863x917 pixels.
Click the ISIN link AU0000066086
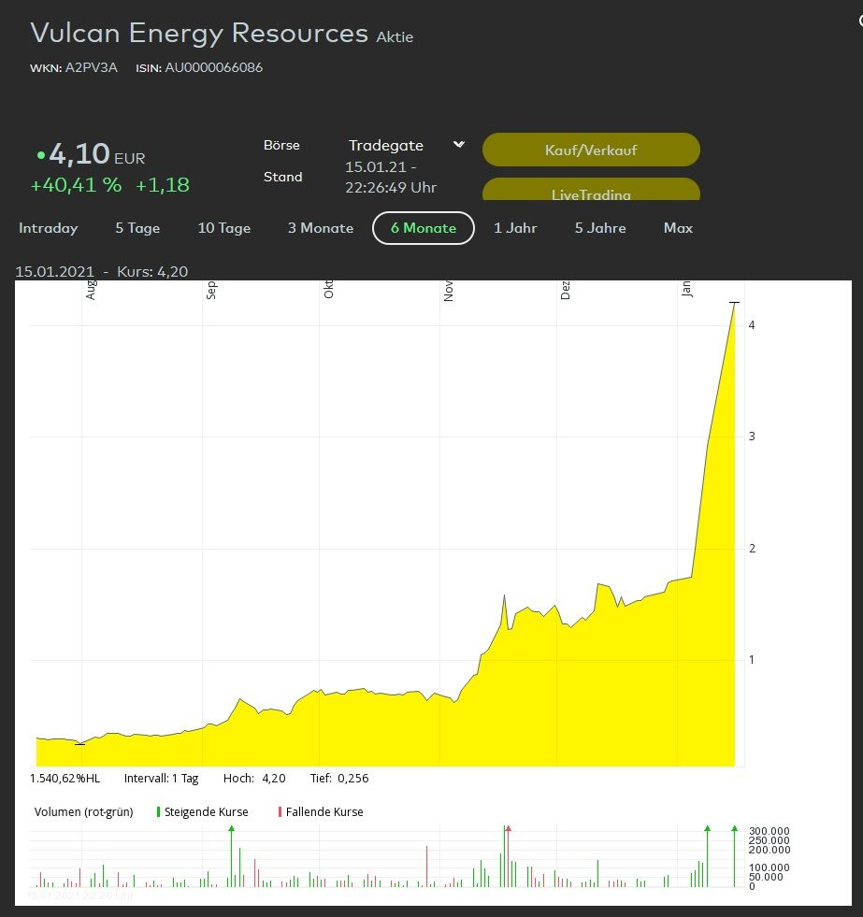[x=213, y=67]
